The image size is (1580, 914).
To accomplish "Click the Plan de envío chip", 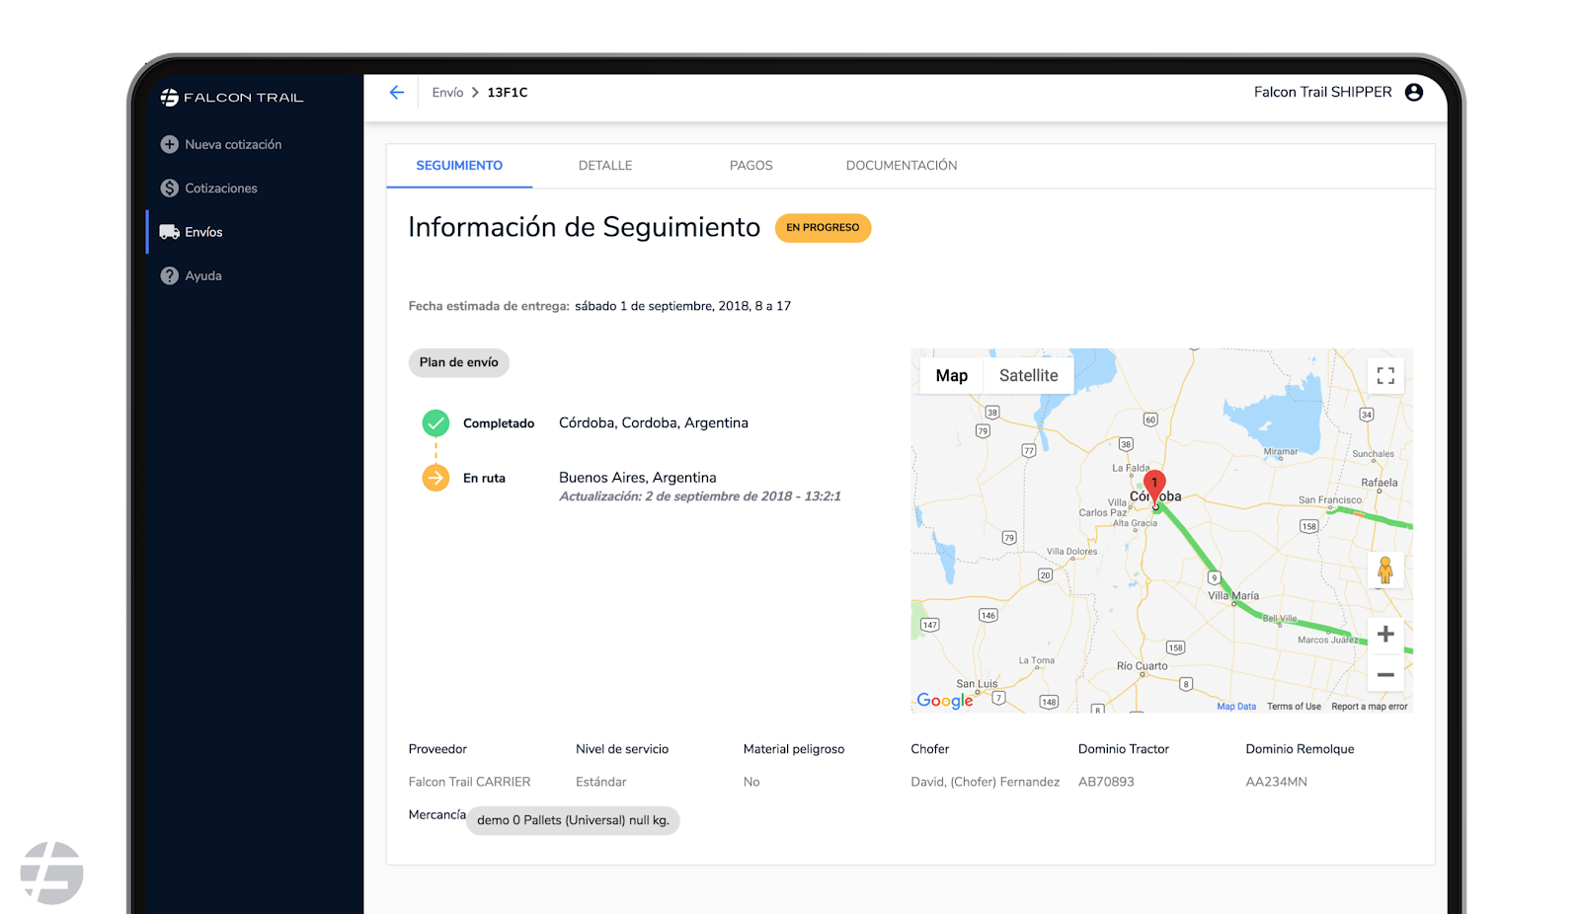I will pyautogui.click(x=459, y=362).
